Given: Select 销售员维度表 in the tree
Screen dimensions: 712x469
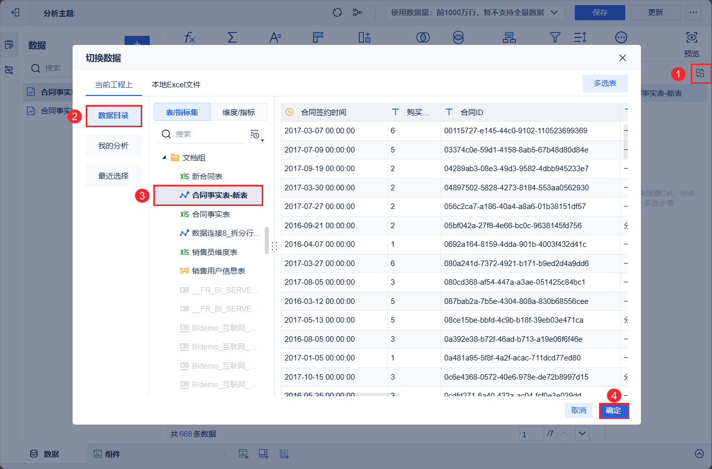Looking at the screenshot, I should pos(208,252).
